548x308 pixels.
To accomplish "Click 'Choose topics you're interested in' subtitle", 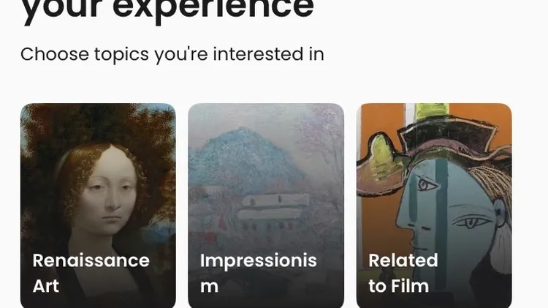I will point(172,54).
